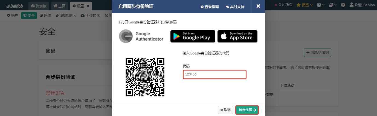Open the 网域 domains section
The image size is (377, 116).
(45, 16)
